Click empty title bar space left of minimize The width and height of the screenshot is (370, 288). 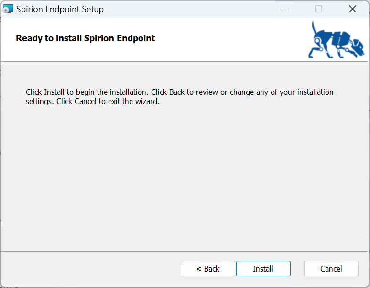pos(191,9)
